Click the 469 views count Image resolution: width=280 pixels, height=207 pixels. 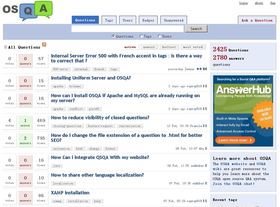pyautogui.click(x=41, y=122)
